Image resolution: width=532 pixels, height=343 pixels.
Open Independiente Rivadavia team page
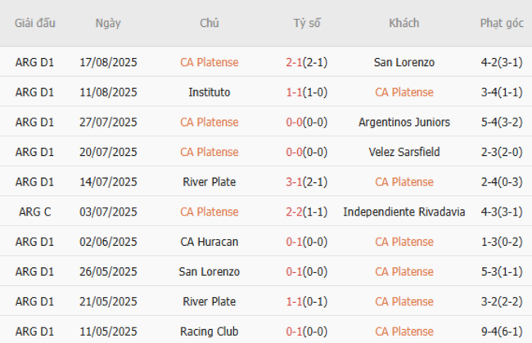[x=404, y=212]
